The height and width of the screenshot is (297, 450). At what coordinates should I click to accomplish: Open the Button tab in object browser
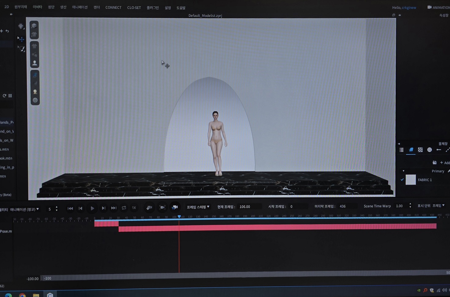[x=429, y=150]
